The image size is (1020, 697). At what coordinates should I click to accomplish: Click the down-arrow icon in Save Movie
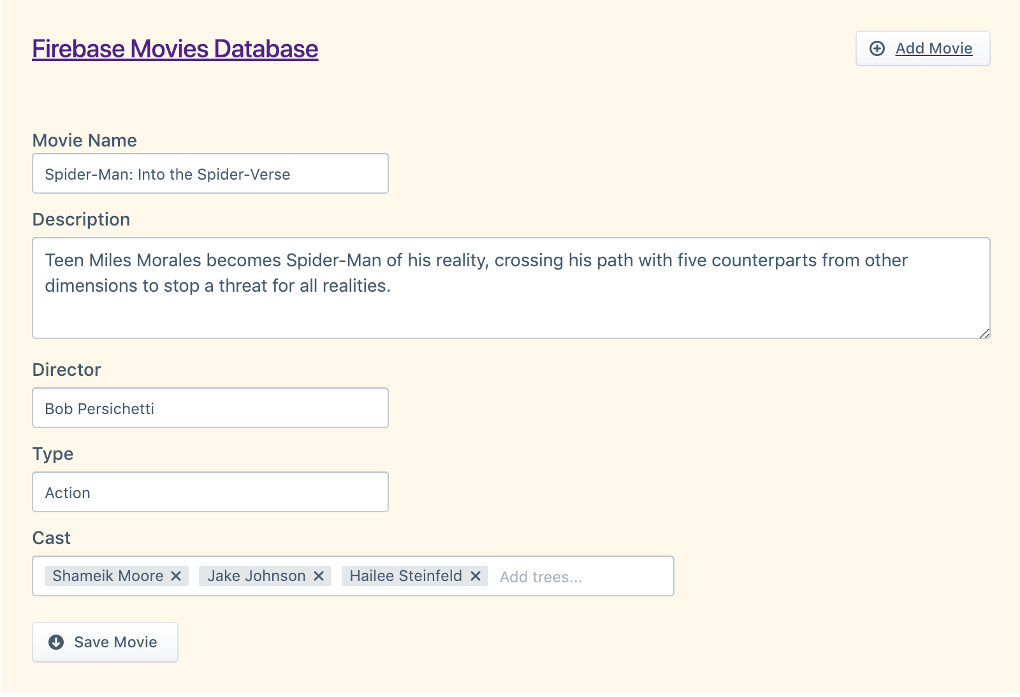click(56, 642)
